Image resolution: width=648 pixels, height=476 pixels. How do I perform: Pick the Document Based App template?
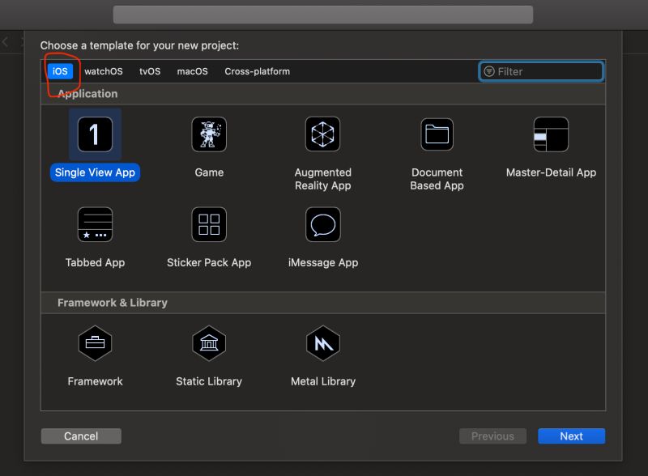pos(437,134)
